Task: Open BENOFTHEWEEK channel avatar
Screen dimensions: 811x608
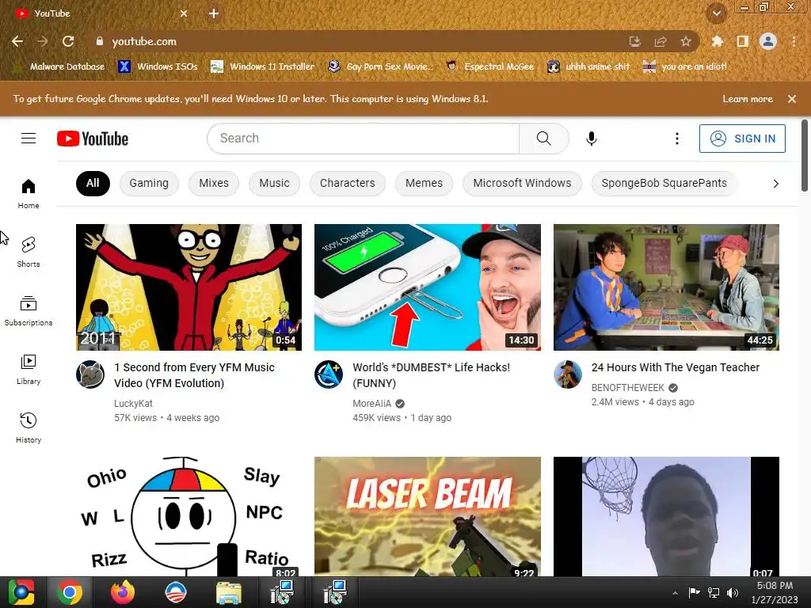Action: coord(567,374)
